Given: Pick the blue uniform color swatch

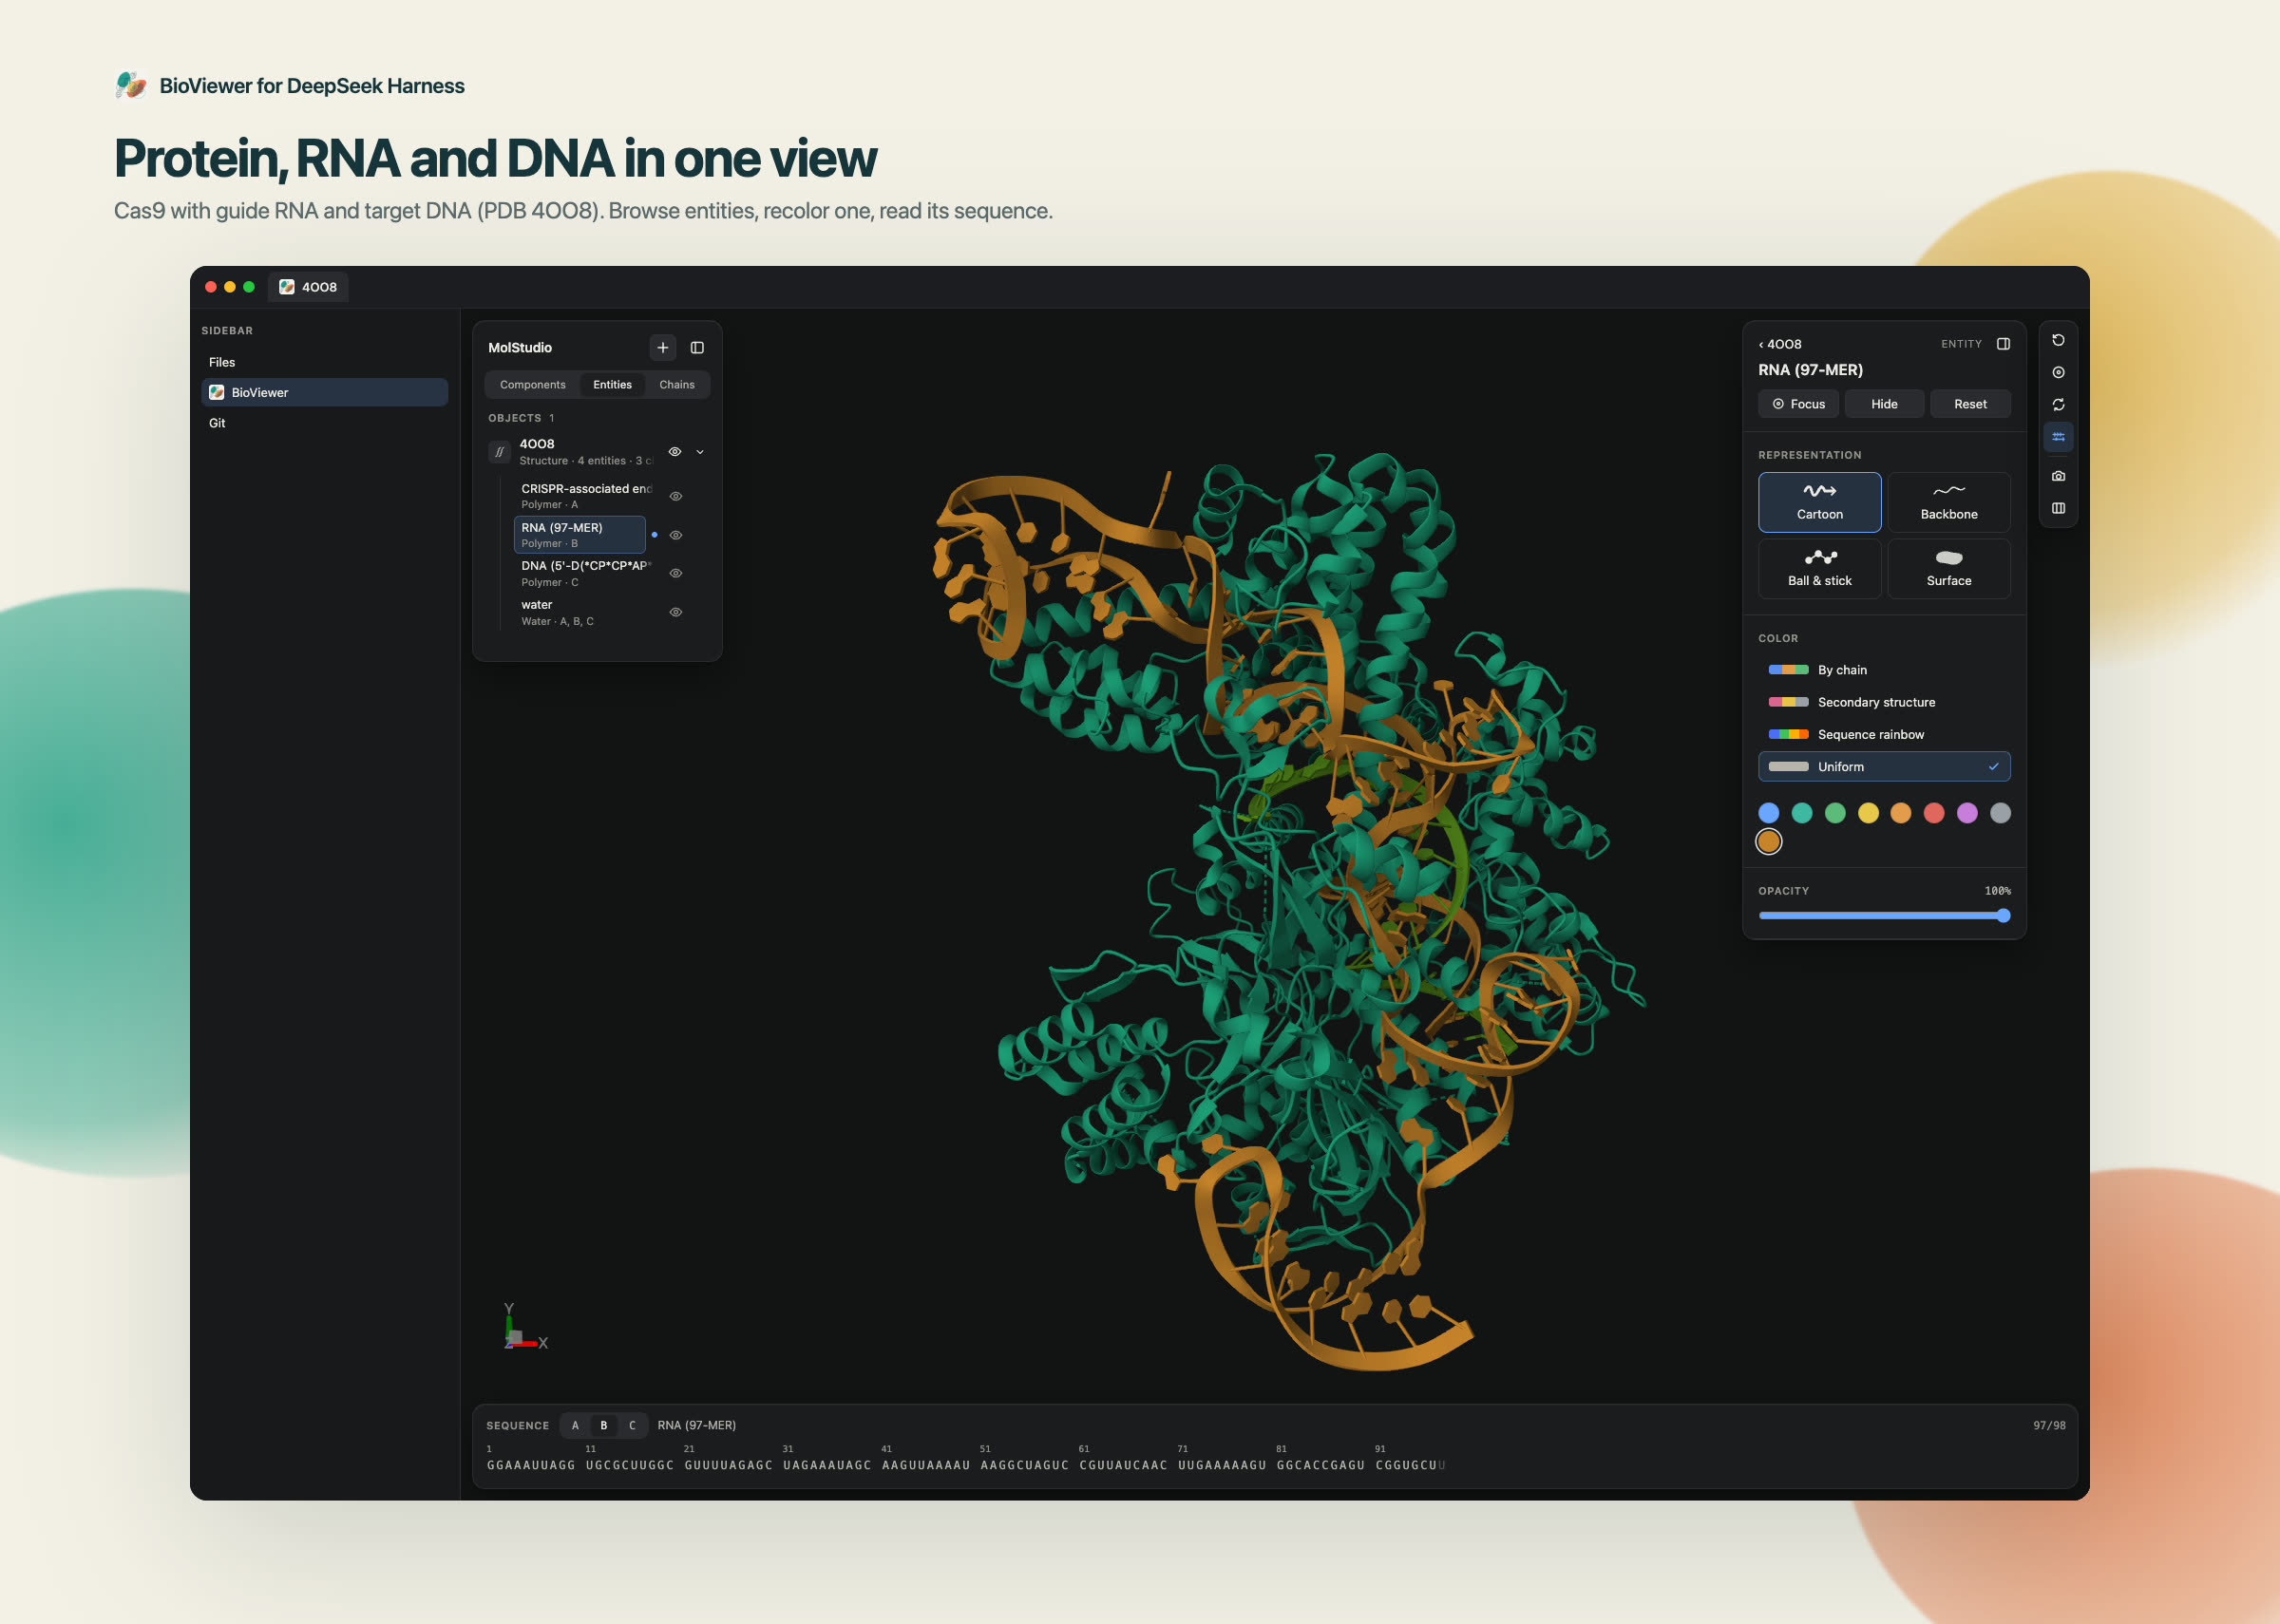Looking at the screenshot, I should (x=1769, y=813).
